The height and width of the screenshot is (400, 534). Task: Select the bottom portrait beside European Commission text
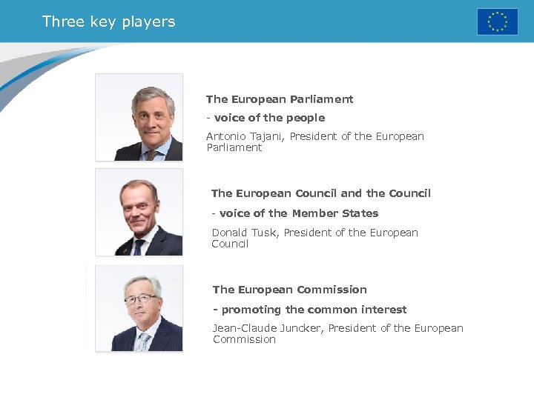point(139,308)
